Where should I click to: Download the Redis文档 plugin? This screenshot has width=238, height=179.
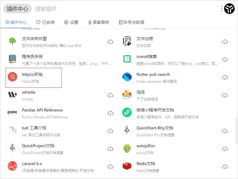pyautogui.click(x=225, y=167)
